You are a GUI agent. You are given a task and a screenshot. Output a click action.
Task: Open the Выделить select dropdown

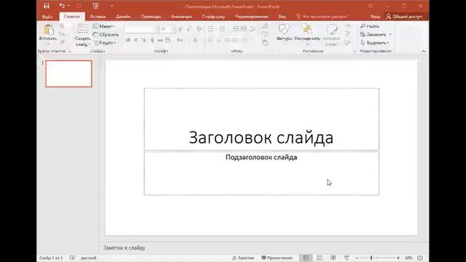coord(375,43)
